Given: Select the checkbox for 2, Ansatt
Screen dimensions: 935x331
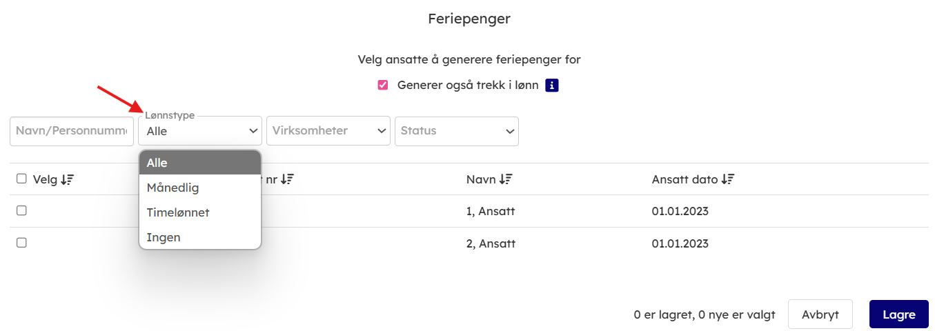Looking at the screenshot, I should [x=21, y=243].
